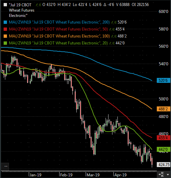Click the 'Jul 19 CBOT Wheat Futures Electronic' title

pos(21,10)
